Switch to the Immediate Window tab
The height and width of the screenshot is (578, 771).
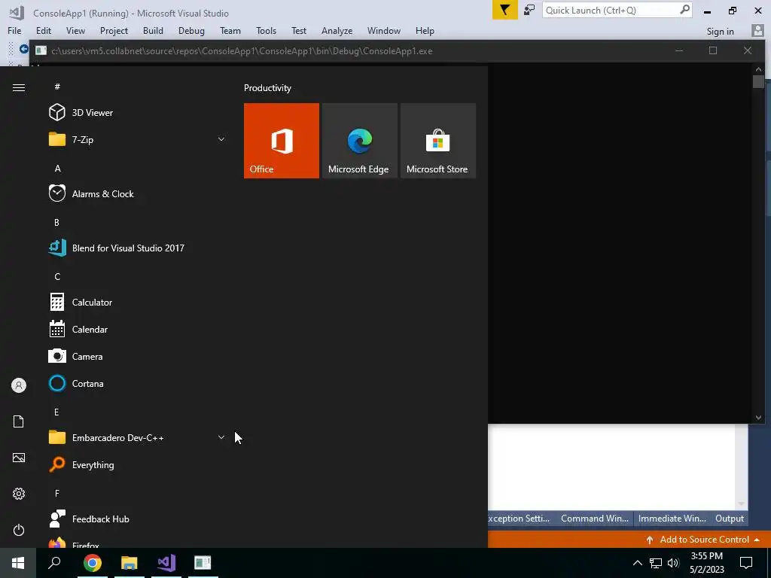click(672, 518)
